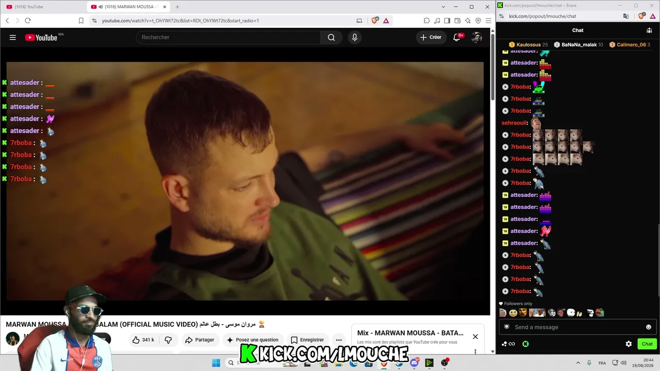Viewport: 660px width, 371px height.
Task: Open the Brave music playlist icon
Action: [437, 21]
